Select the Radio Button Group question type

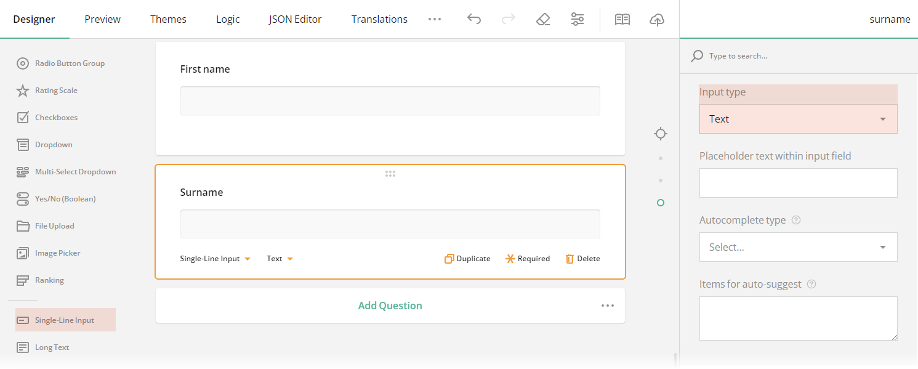click(71, 63)
